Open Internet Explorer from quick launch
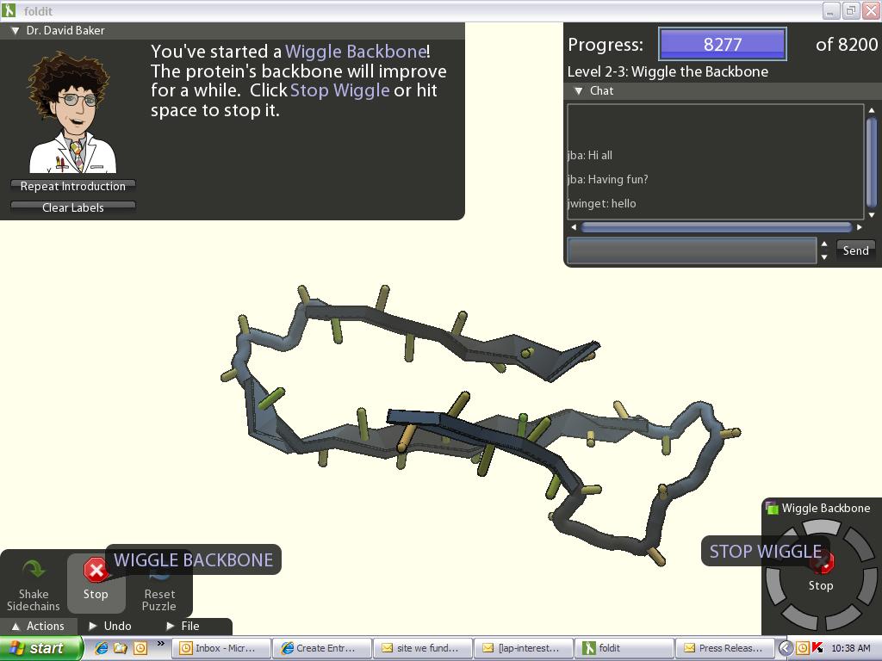Image resolution: width=882 pixels, height=661 pixels. (102, 648)
